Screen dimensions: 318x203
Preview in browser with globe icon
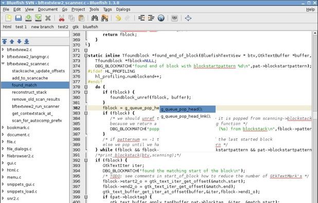[161, 18]
